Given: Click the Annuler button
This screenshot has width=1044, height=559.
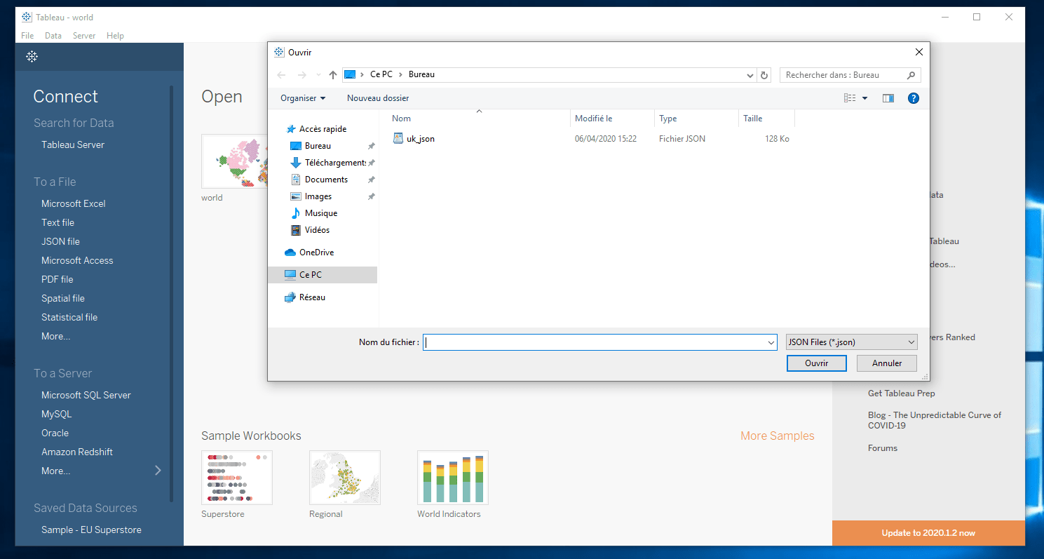Looking at the screenshot, I should click(x=887, y=363).
